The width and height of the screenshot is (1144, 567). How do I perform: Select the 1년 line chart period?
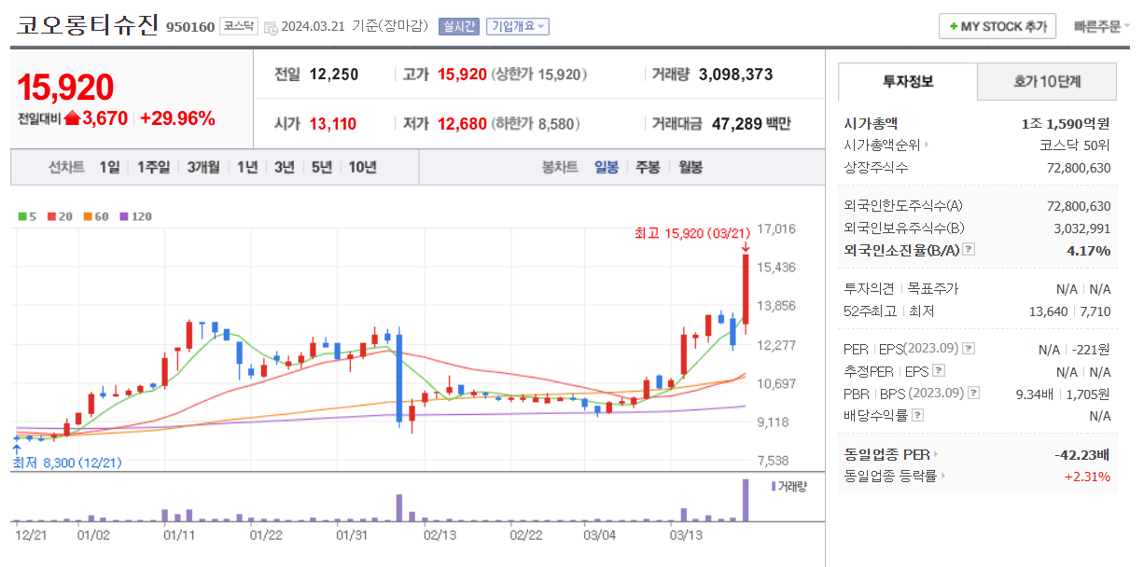click(247, 167)
